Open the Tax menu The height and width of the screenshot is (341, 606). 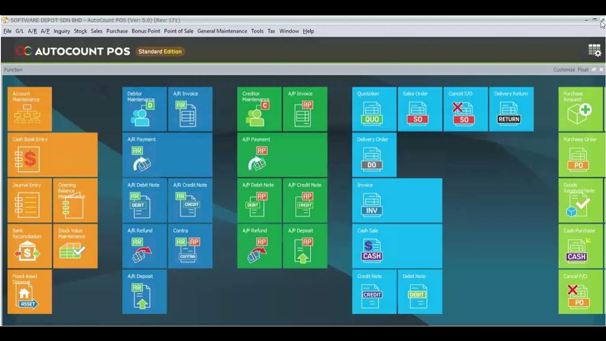pyautogui.click(x=271, y=31)
